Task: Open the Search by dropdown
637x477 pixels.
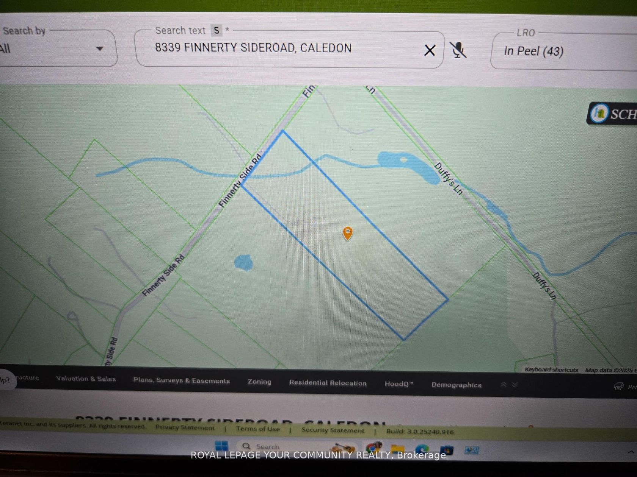Action: 57,48
